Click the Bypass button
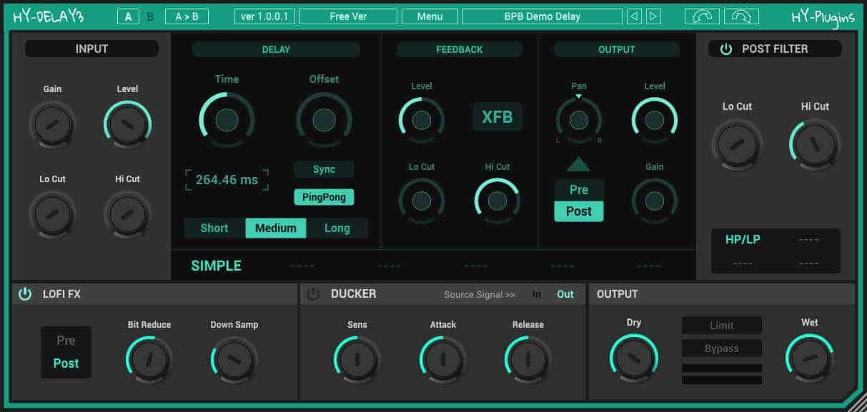Viewport: 867px width, 412px height. (x=722, y=348)
